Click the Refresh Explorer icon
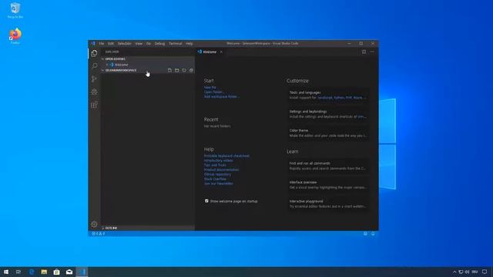The width and height of the screenshot is (493, 277). [184, 70]
